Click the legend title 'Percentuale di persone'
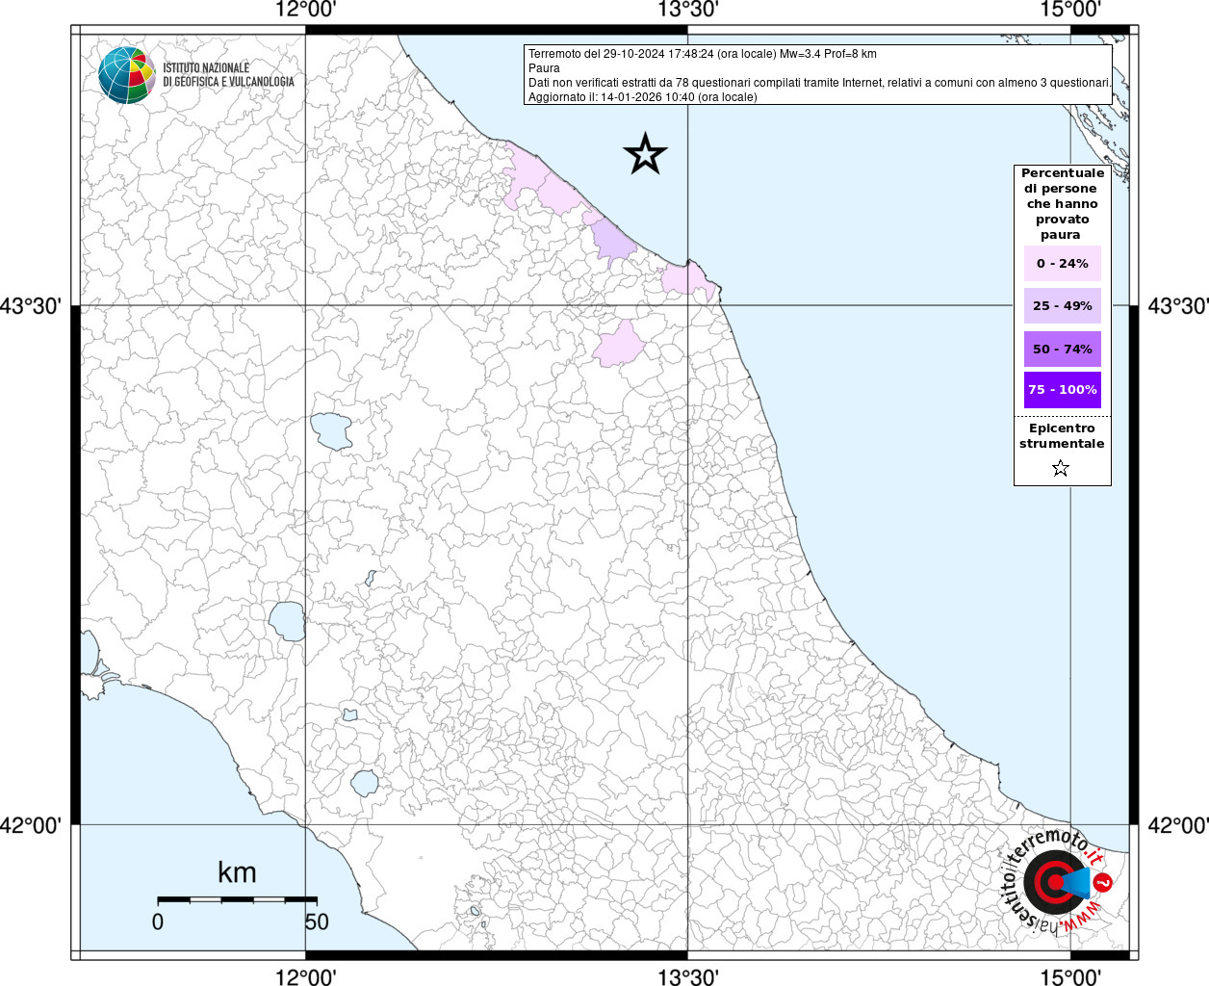This screenshot has width=1209, height=986. pyautogui.click(x=1062, y=203)
